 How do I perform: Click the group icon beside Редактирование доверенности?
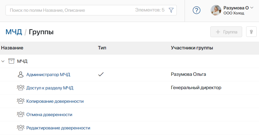(21, 128)
